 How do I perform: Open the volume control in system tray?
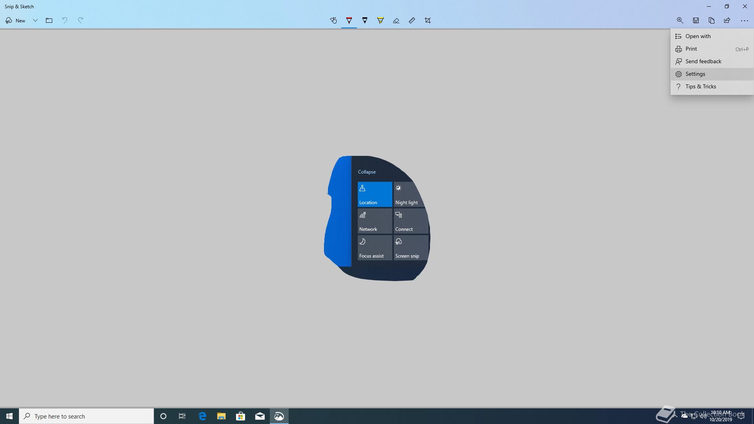point(703,417)
